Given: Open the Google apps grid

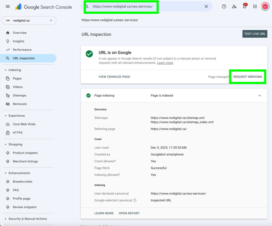Looking at the screenshot, I should click(x=255, y=7).
